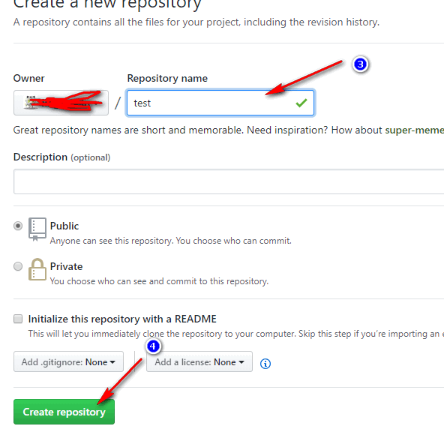Click the Description text field

[229, 181]
